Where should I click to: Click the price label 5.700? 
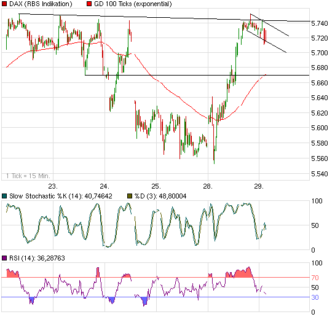(x=320, y=53)
